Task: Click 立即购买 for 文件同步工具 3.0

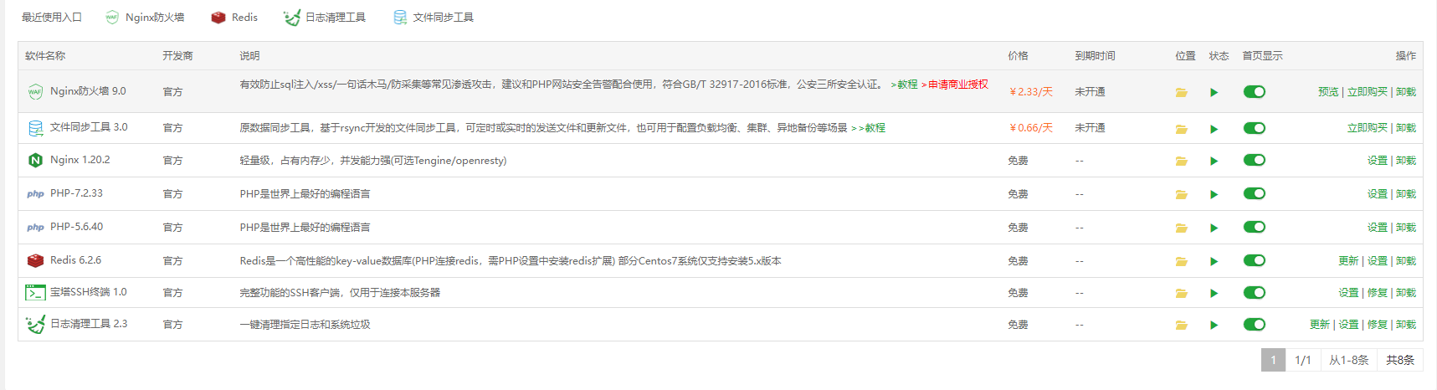Action: tap(1368, 128)
